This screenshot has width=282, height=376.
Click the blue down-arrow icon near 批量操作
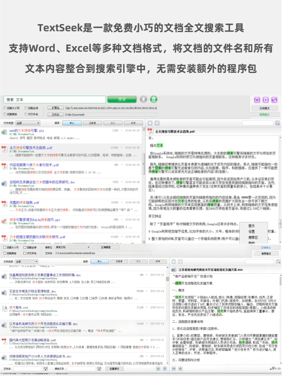click(x=165, y=369)
